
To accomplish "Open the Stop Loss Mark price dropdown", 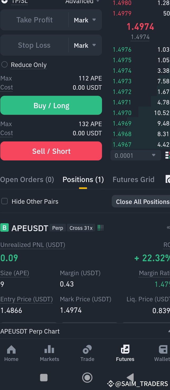I will click(85, 45).
